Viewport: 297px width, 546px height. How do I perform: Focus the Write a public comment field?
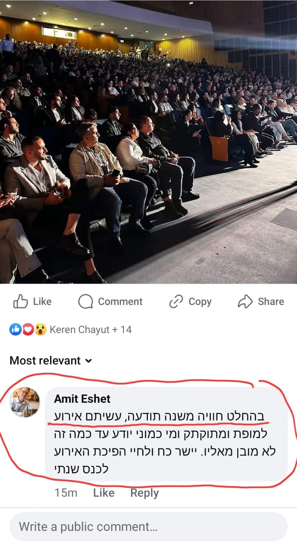148,527
